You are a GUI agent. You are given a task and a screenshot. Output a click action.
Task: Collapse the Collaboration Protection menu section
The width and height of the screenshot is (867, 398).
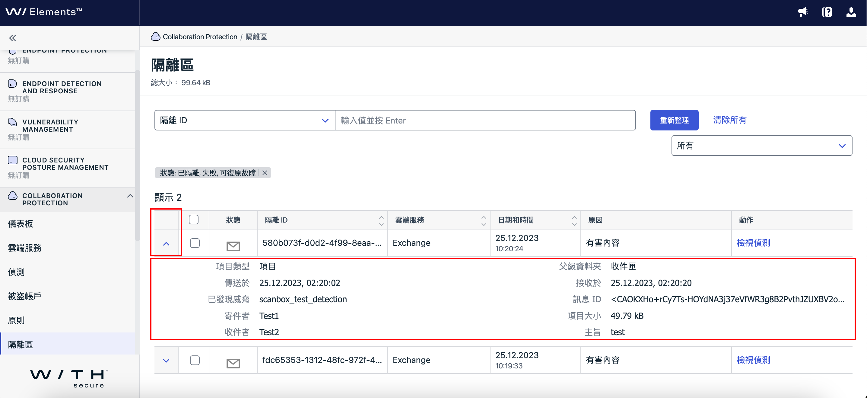tap(130, 196)
